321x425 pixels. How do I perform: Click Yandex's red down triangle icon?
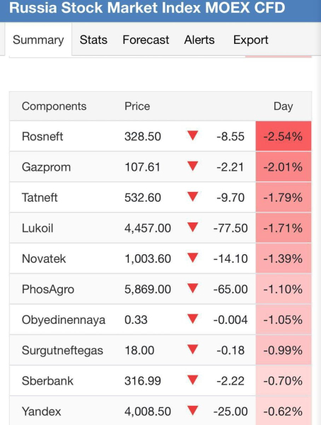(192, 411)
